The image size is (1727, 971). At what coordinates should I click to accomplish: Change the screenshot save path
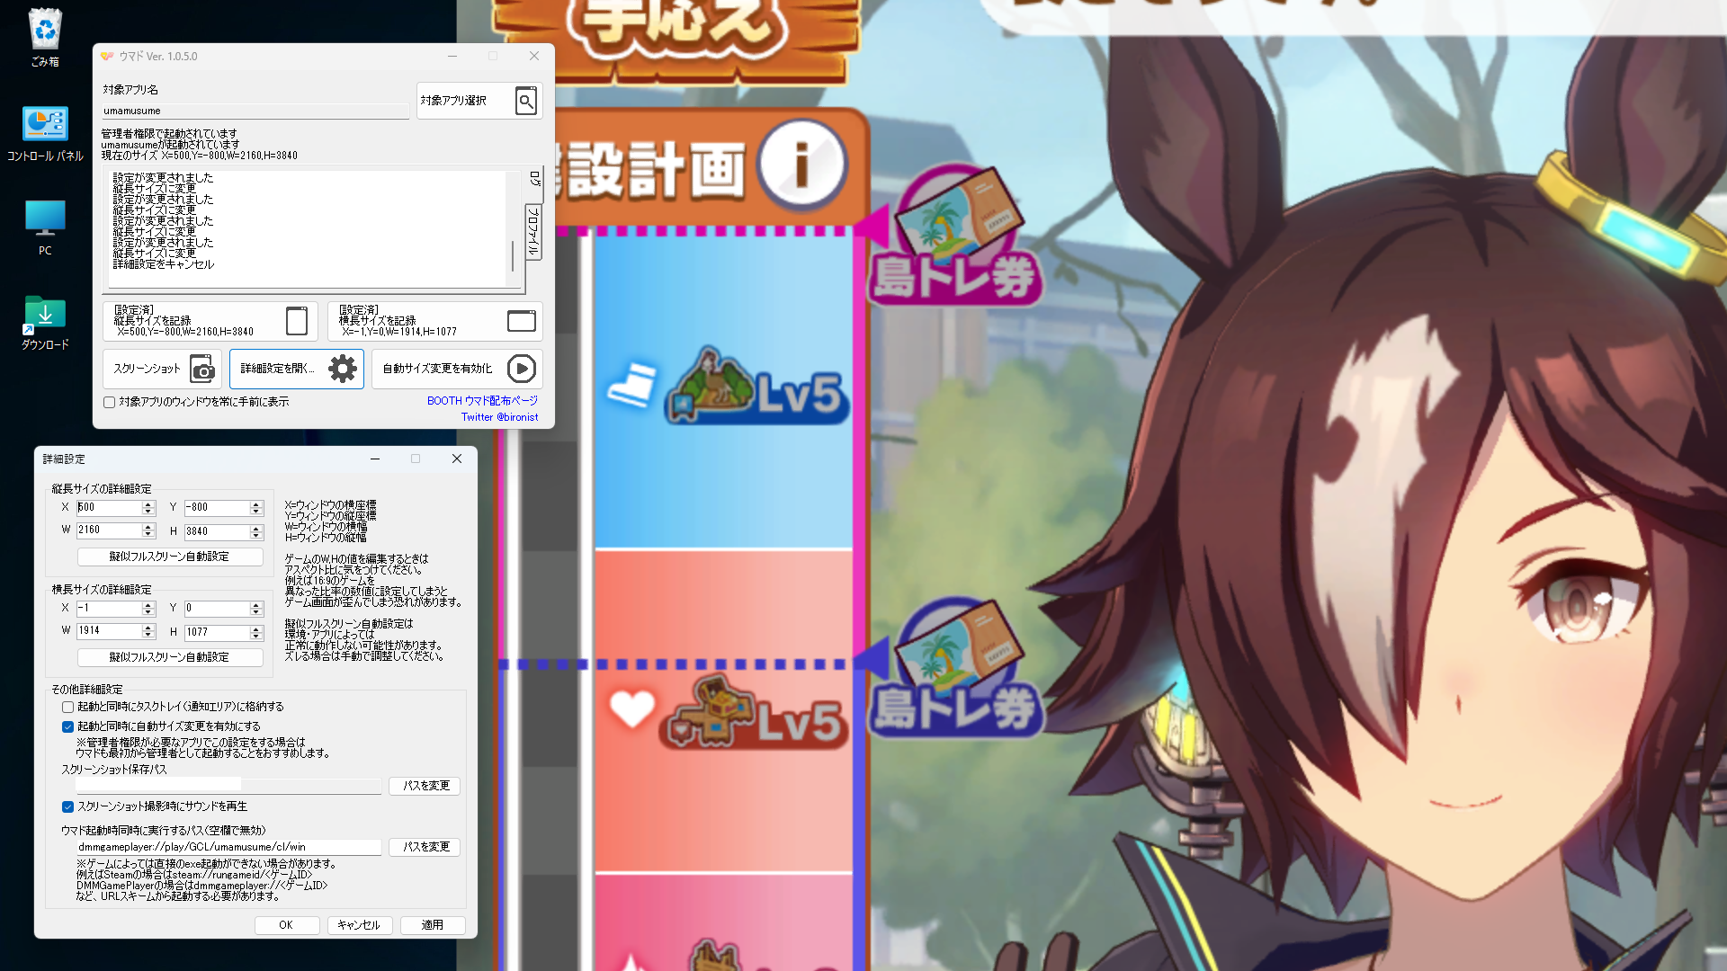point(425,786)
